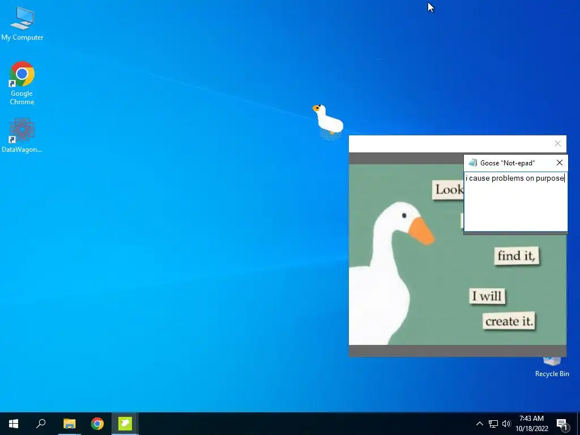
Task: Click the "create it." caption on meme
Action: click(x=509, y=321)
